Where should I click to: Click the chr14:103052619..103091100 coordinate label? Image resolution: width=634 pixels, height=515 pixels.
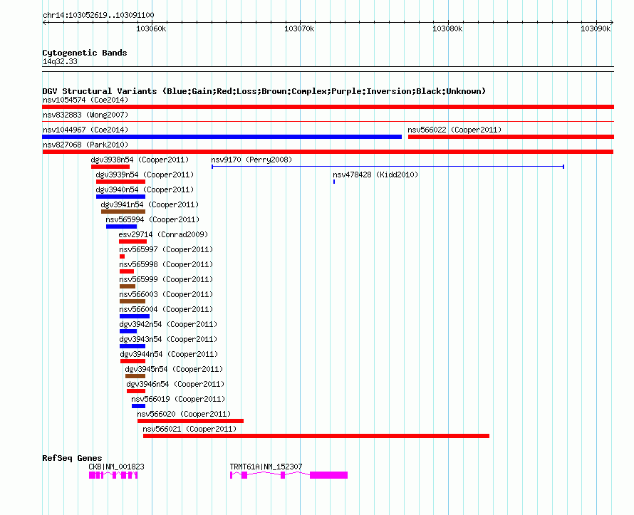tap(98, 15)
